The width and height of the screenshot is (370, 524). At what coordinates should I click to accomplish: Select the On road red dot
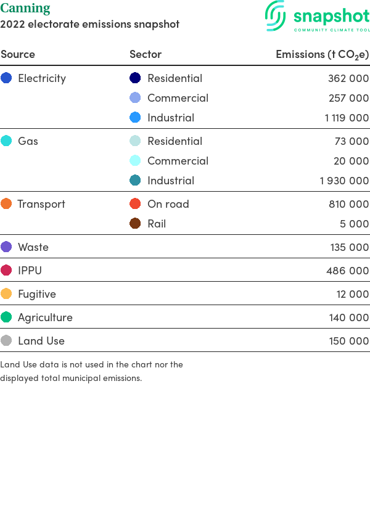[x=135, y=203]
